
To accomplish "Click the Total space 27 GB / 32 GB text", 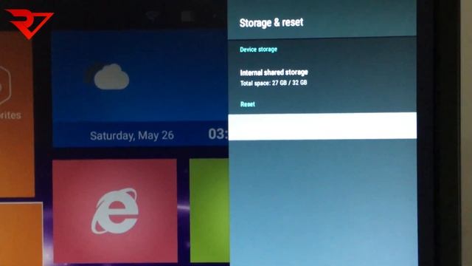I will (274, 83).
